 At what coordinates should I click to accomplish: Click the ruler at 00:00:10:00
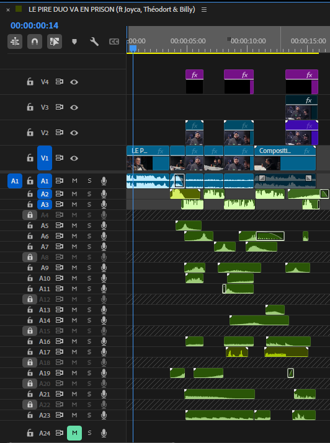click(x=248, y=41)
